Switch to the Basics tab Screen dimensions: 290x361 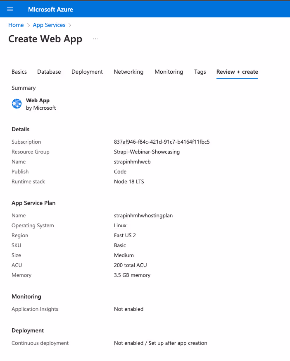19,72
